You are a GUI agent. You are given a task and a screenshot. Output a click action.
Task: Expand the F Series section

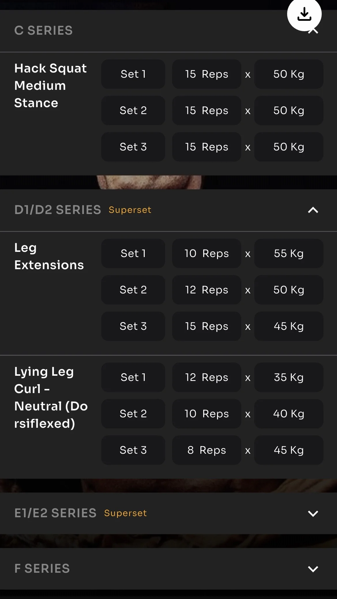[x=313, y=569]
